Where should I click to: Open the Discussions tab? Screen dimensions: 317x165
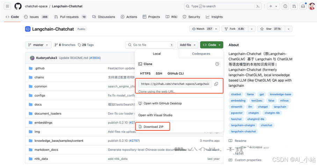click(x=104, y=17)
